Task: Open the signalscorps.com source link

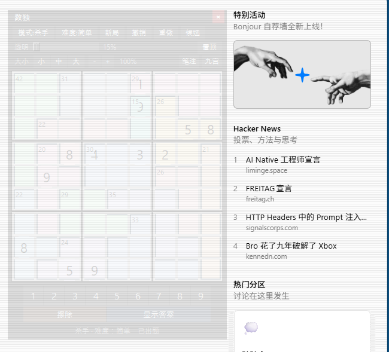Action: pyautogui.click(x=272, y=228)
